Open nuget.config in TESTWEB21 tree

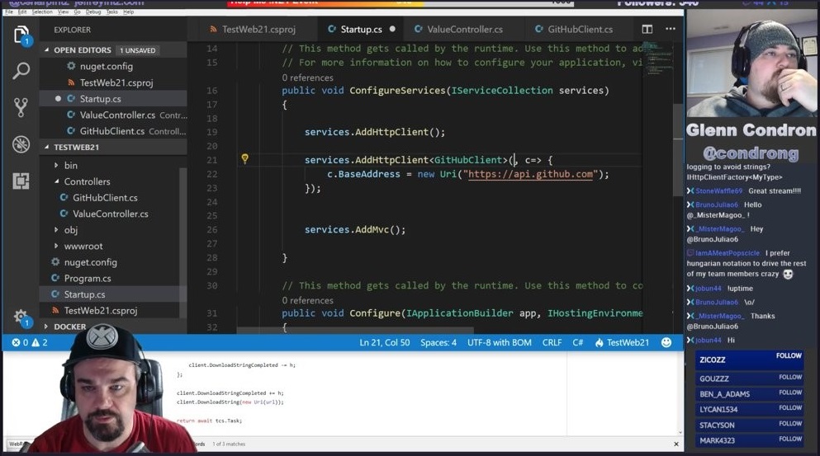point(110,262)
